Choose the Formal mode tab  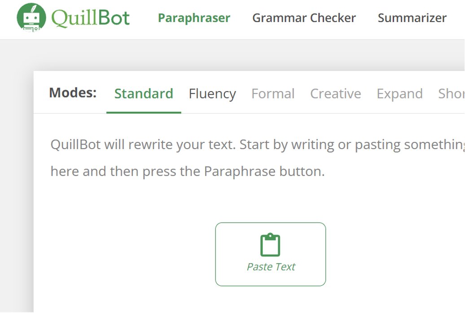[273, 94]
